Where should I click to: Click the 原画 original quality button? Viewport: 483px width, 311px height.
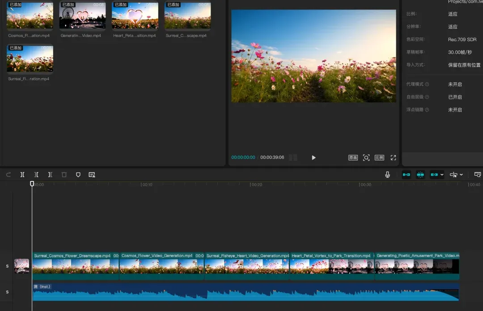[353, 158]
